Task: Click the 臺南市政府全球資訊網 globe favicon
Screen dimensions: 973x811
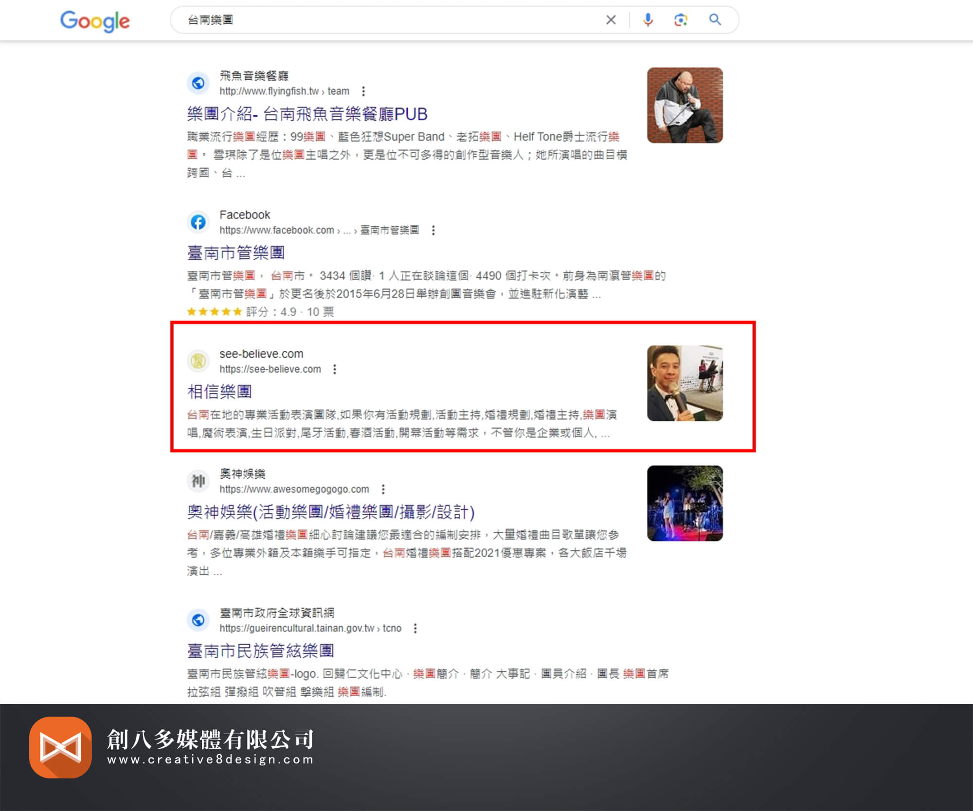Action: point(198,620)
